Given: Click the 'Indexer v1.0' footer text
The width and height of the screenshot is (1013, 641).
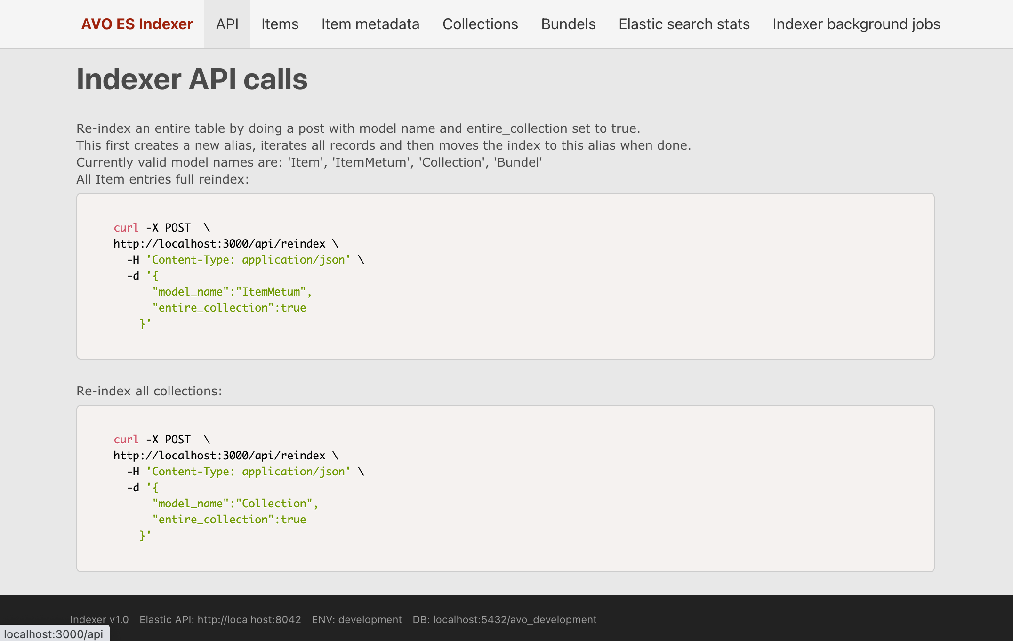Looking at the screenshot, I should (x=99, y=619).
